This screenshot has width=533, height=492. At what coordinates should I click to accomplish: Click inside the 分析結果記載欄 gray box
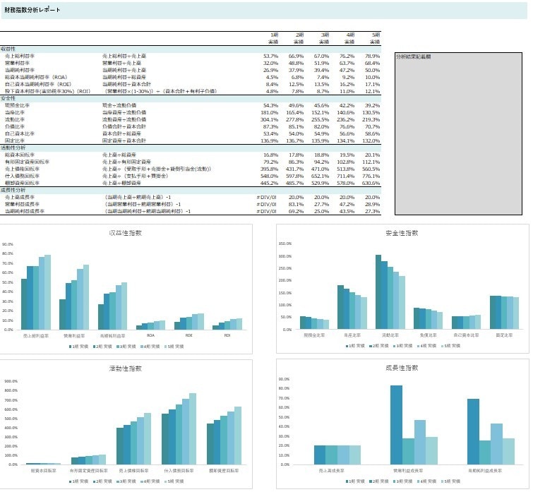[x=458, y=133]
